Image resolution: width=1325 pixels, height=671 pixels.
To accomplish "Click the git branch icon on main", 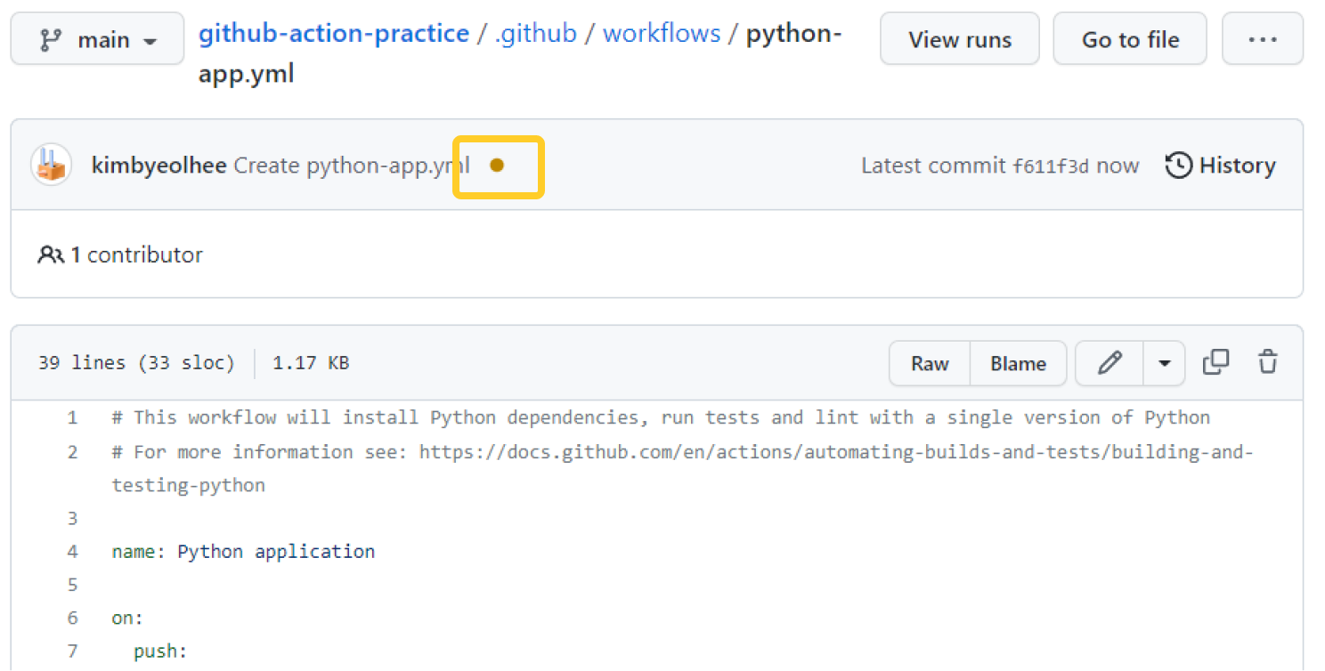I will (50, 40).
